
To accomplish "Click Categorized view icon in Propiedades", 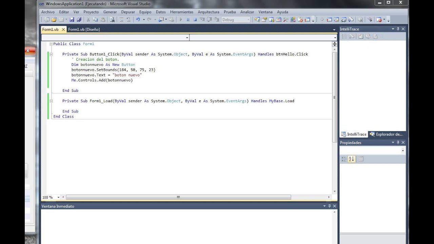I will coord(344,159).
